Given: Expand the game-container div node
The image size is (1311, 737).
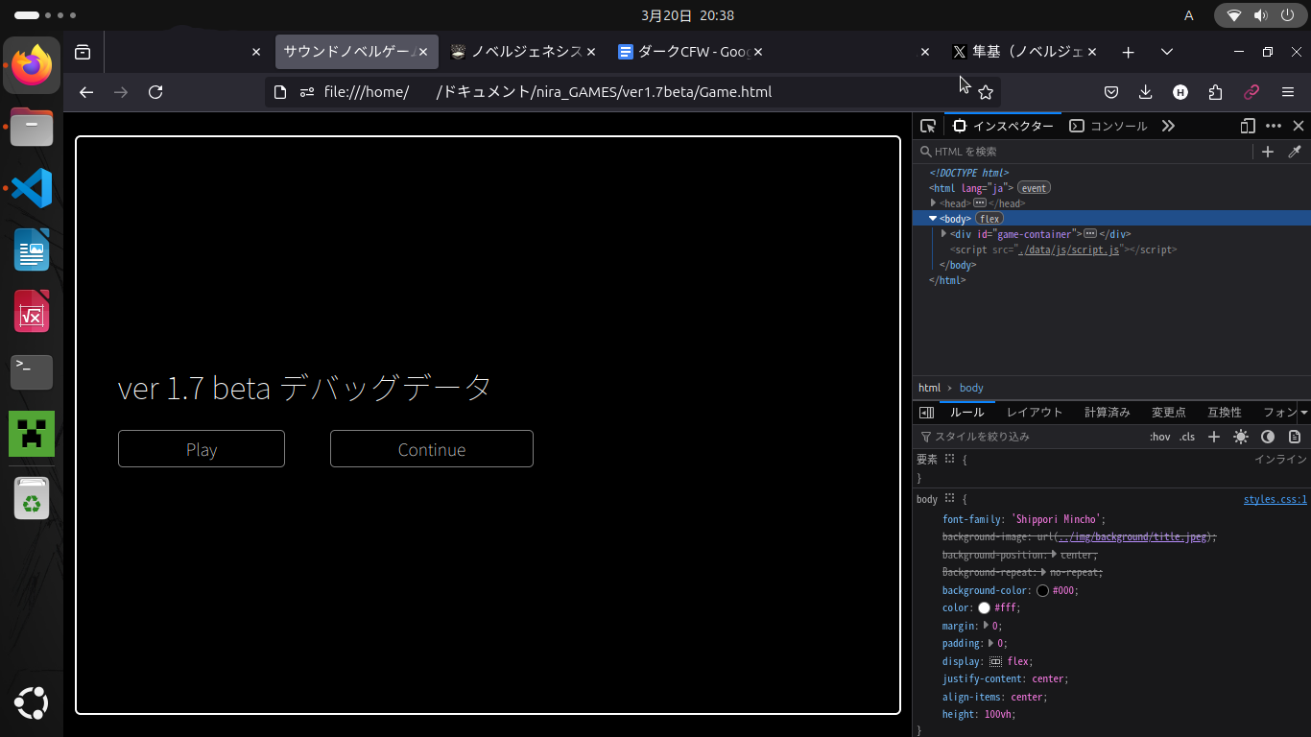Looking at the screenshot, I should [x=943, y=234].
